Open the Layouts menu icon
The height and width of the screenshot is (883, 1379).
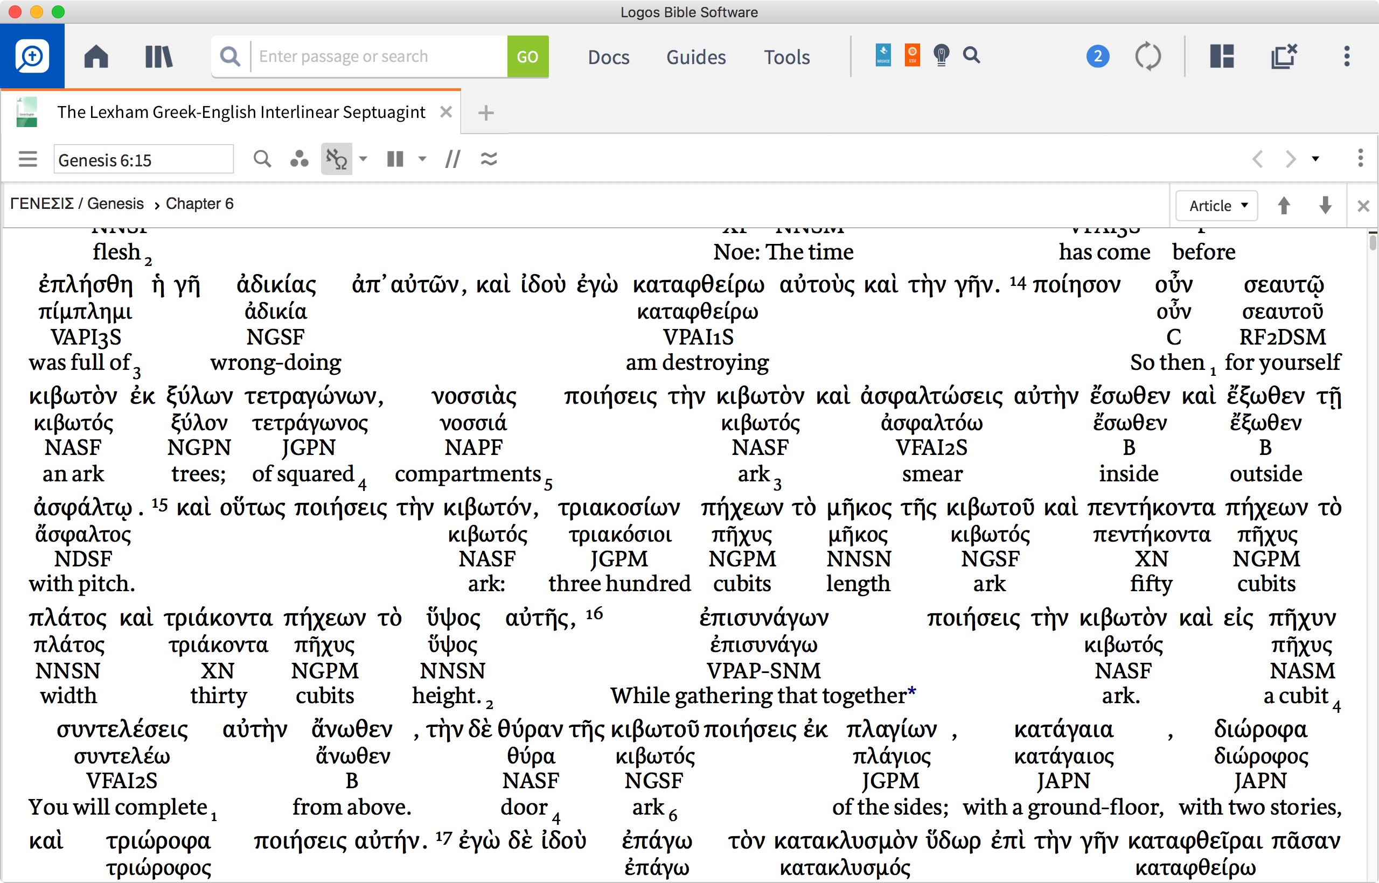click(x=1222, y=56)
